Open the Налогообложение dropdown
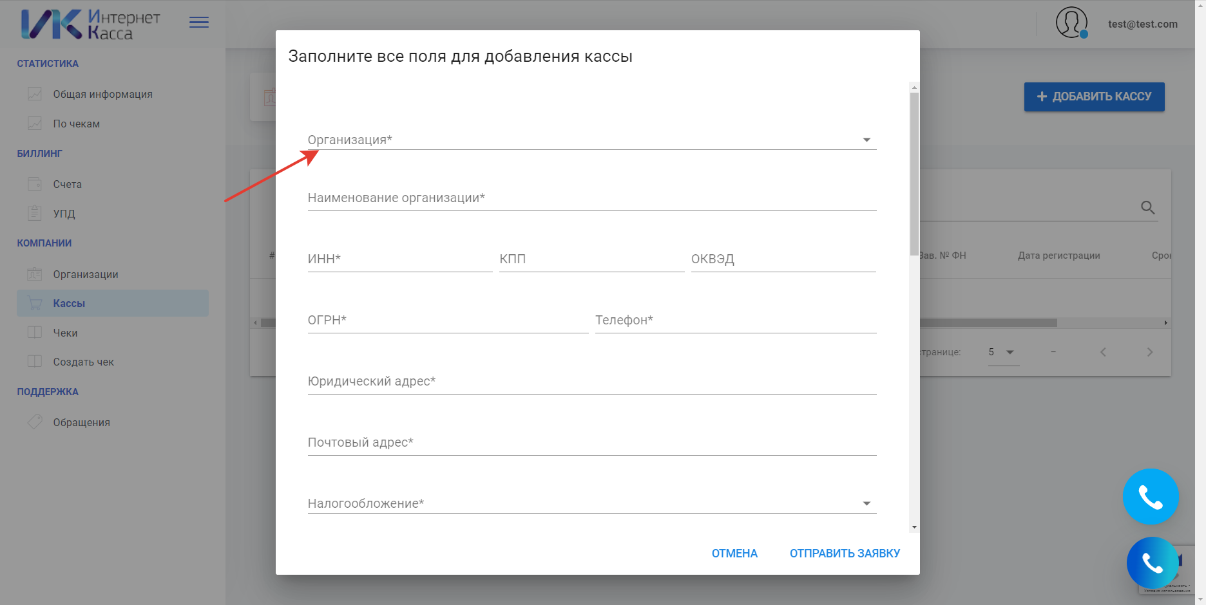The width and height of the screenshot is (1206, 605). coord(592,503)
